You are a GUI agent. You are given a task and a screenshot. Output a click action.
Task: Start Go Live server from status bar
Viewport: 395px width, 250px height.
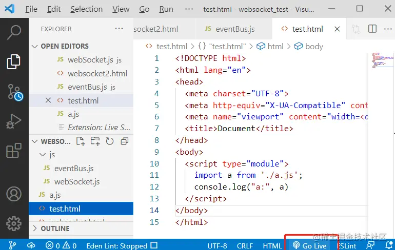[310, 245]
